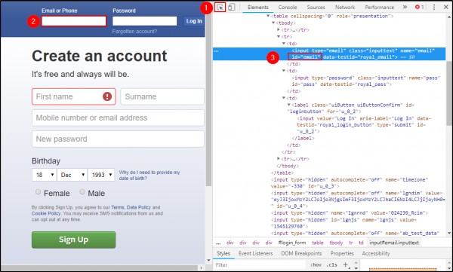This screenshot has width=453, height=272.
Task: Select the Female radio button
Action: point(38,192)
